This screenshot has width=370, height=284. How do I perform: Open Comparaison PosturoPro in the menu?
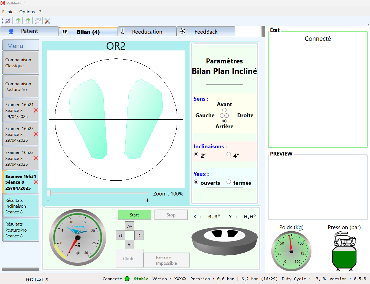[x=20, y=87]
